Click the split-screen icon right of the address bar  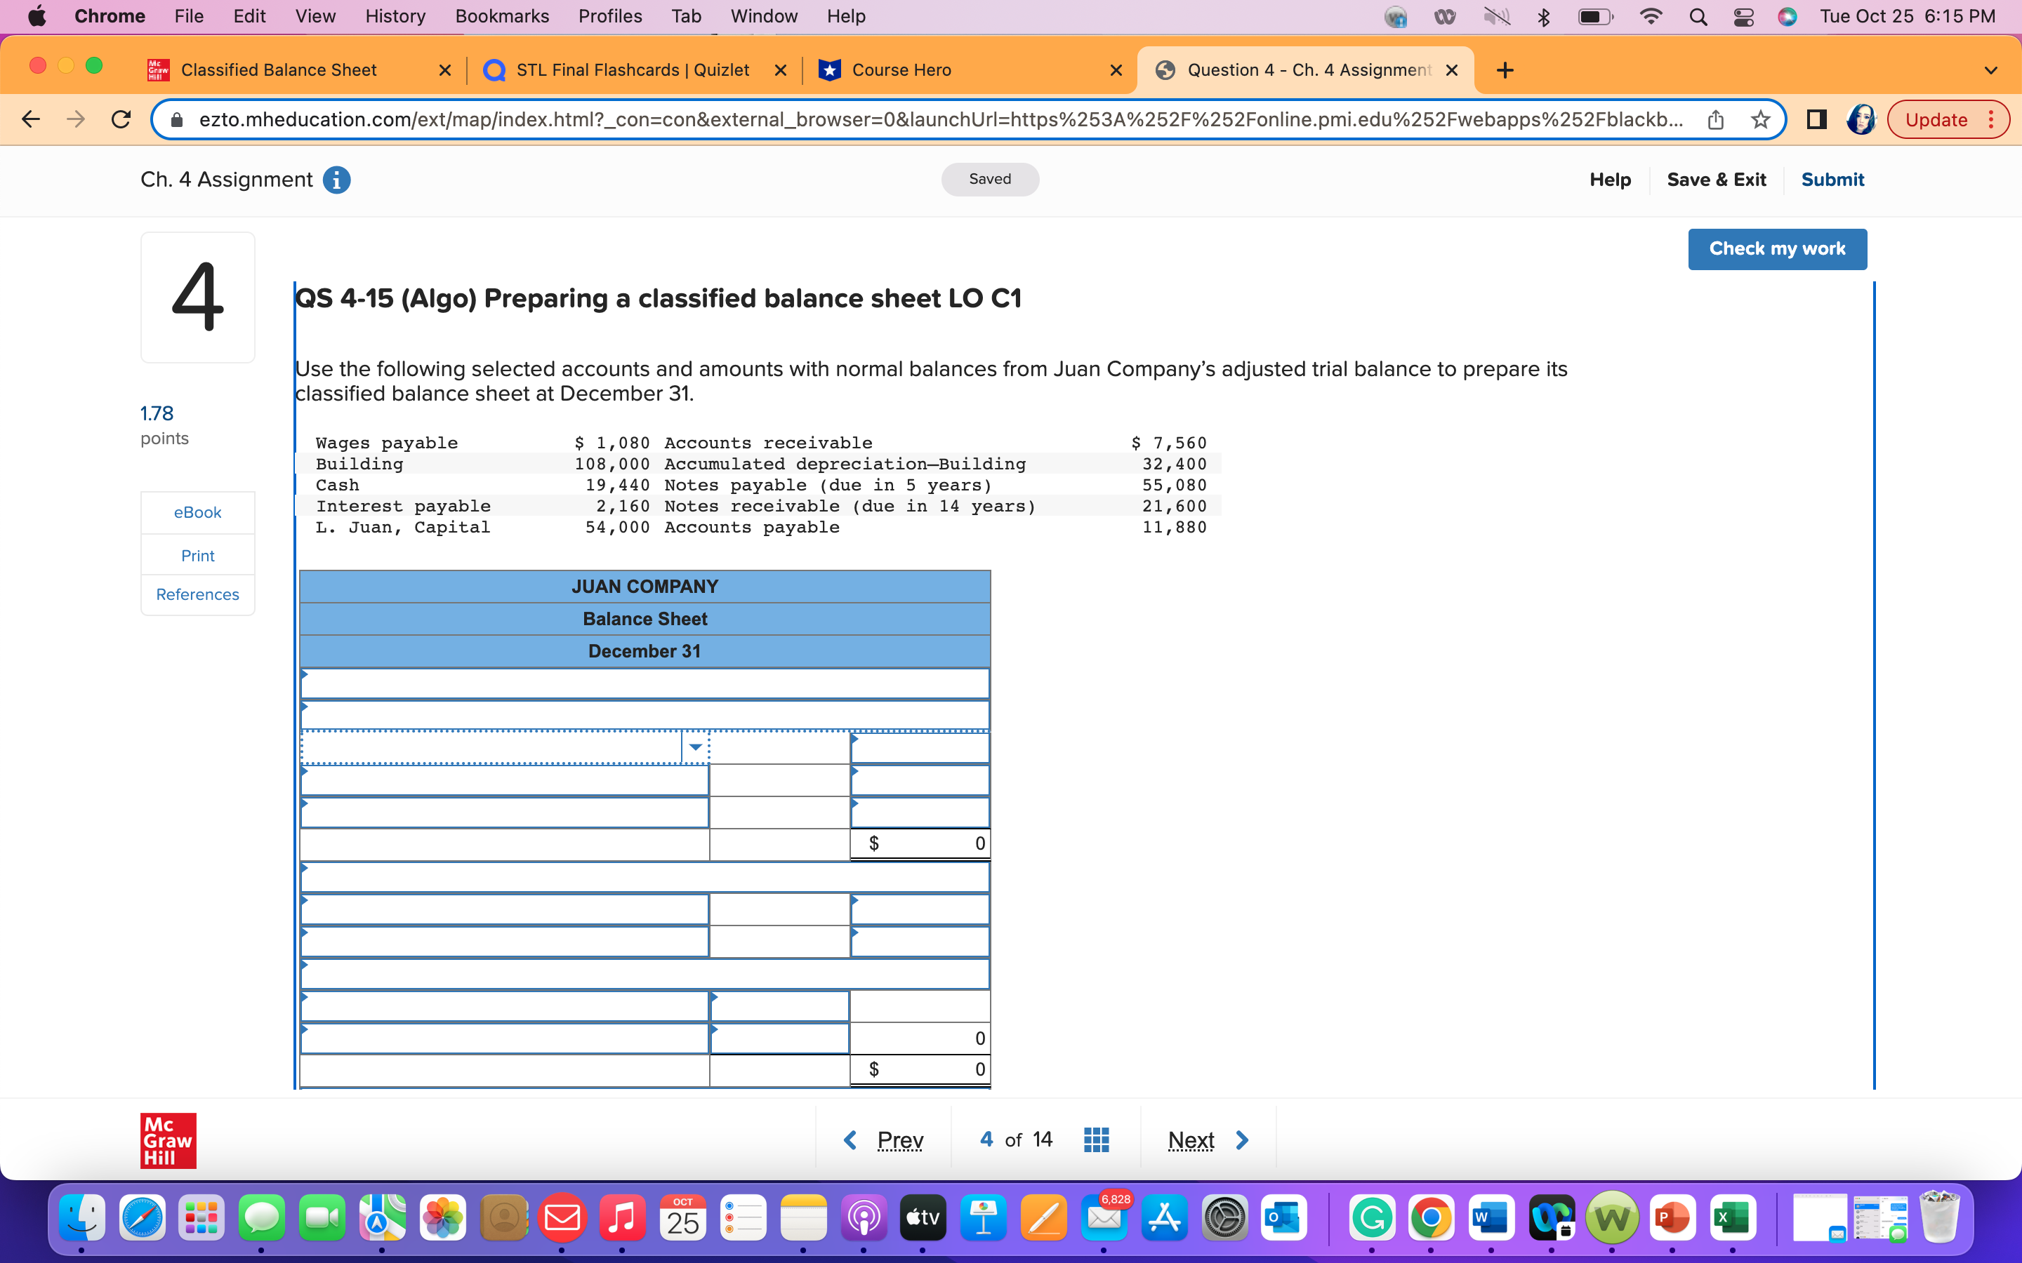point(1816,119)
